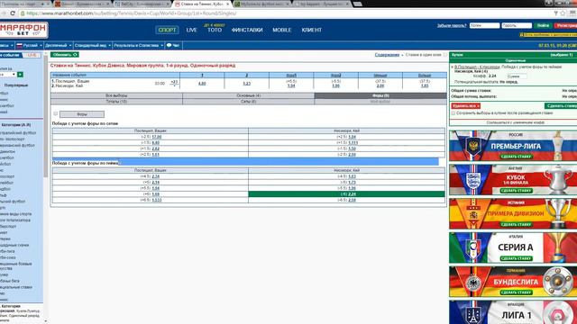Open the ТОТО main menu item
The width and height of the screenshot is (577, 324).
pos(215,30)
